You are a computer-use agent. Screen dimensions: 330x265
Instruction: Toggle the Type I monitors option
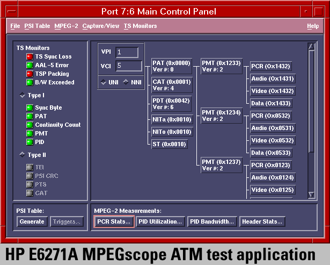pos(22,95)
